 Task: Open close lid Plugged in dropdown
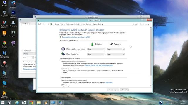(x=115, y=54)
